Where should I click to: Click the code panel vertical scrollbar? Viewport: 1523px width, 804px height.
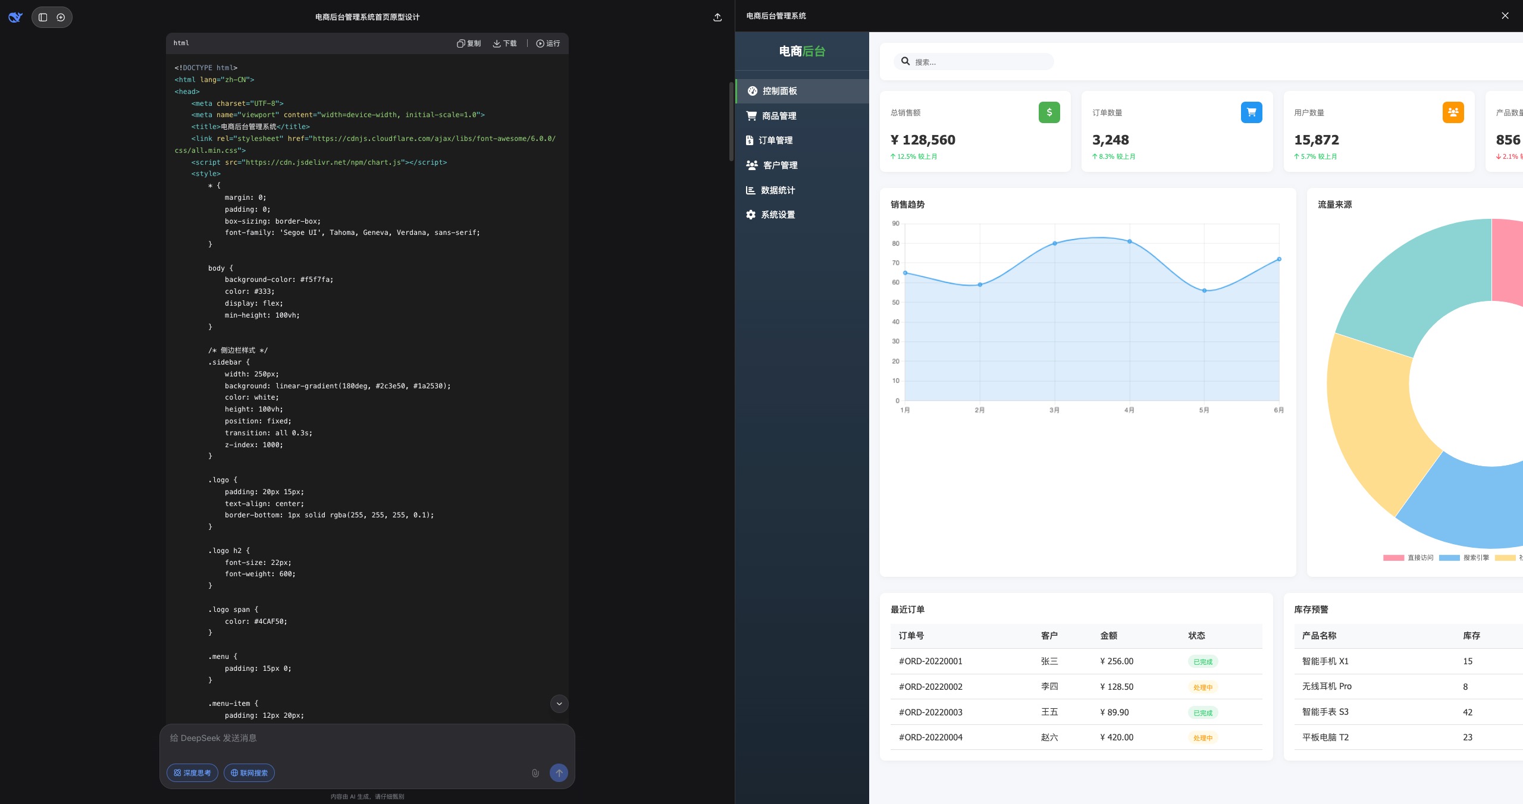pos(731,121)
